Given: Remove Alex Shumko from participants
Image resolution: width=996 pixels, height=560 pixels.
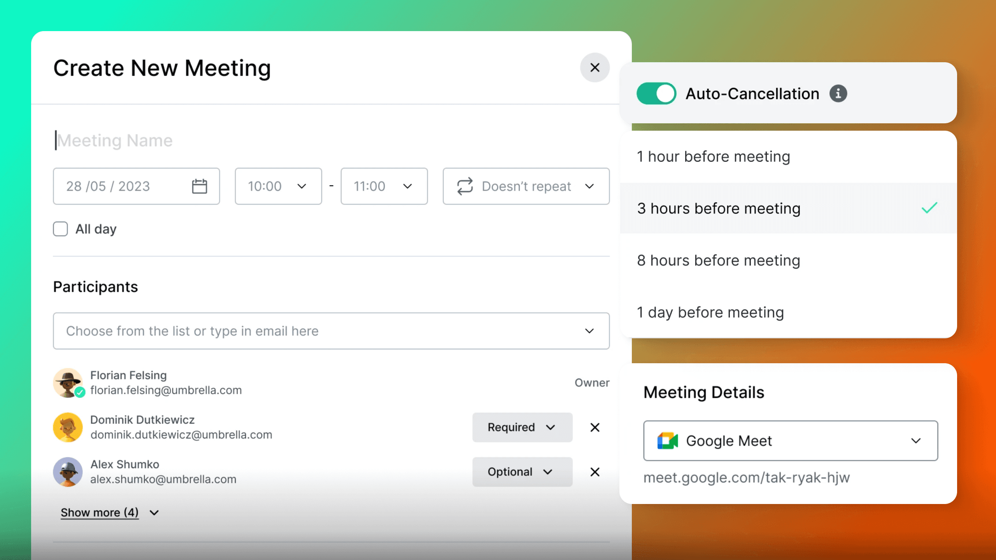Looking at the screenshot, I should [595, 472].
